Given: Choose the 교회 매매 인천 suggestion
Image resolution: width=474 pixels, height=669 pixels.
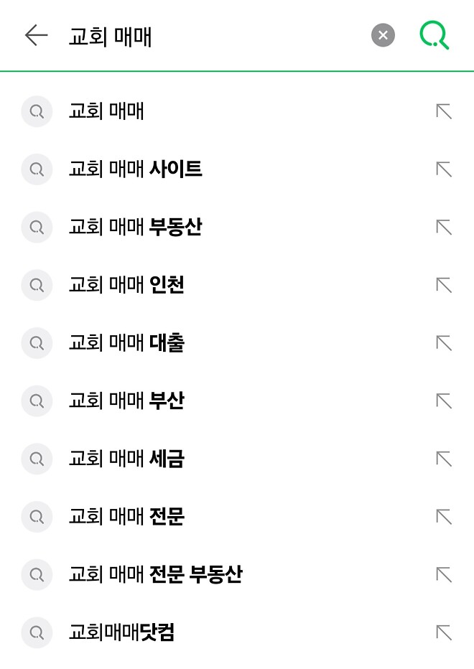Looking at the screenshot, I should [126, 285].
